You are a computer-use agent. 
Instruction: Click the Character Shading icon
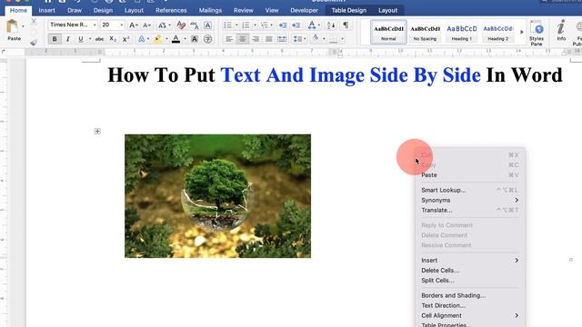194,39
